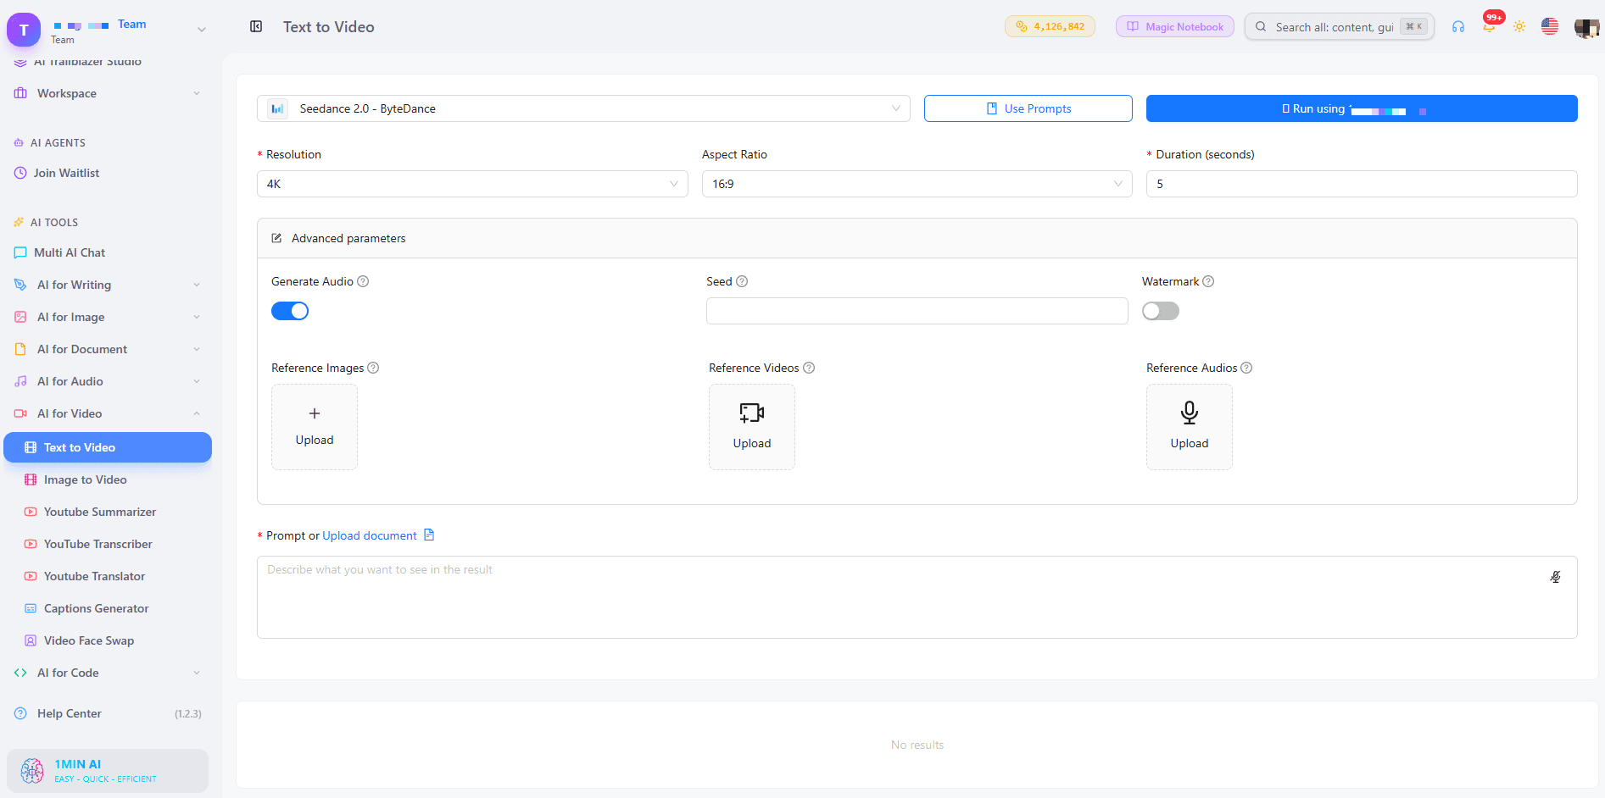Open headset support icon

pyautogui.click(x=1458, y=26)
